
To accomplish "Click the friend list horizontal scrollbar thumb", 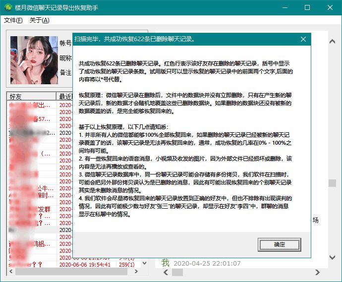I will click(71, 271).
